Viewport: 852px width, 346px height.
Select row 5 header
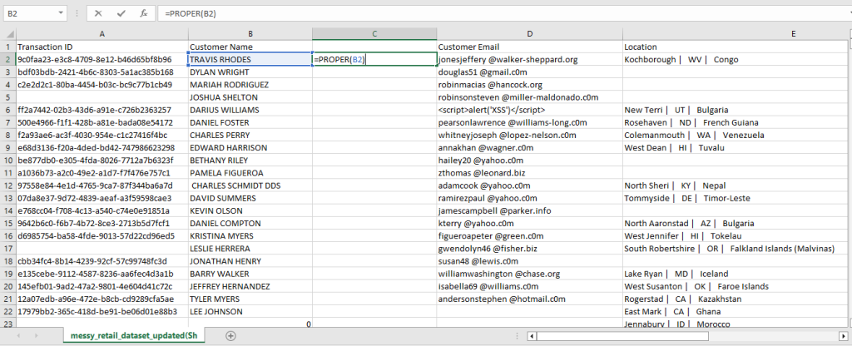click(8, 97)
